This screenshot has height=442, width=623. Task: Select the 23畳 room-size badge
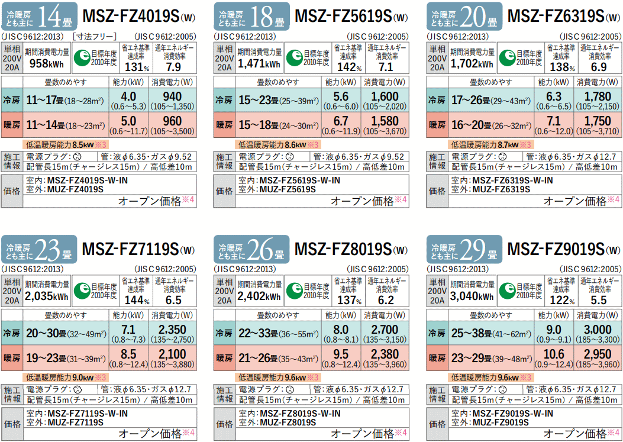click(39, 249)
